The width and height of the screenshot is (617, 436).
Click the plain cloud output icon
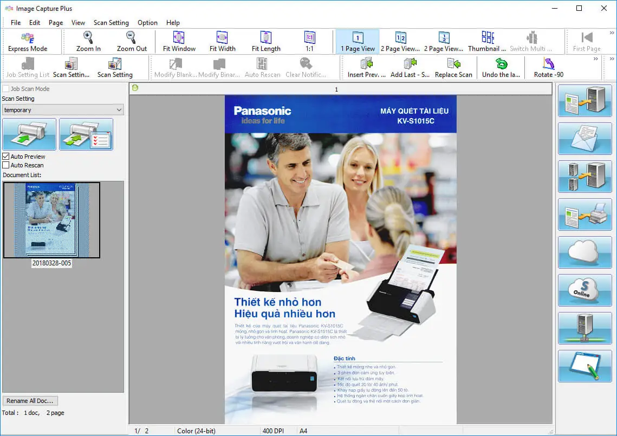584,252
